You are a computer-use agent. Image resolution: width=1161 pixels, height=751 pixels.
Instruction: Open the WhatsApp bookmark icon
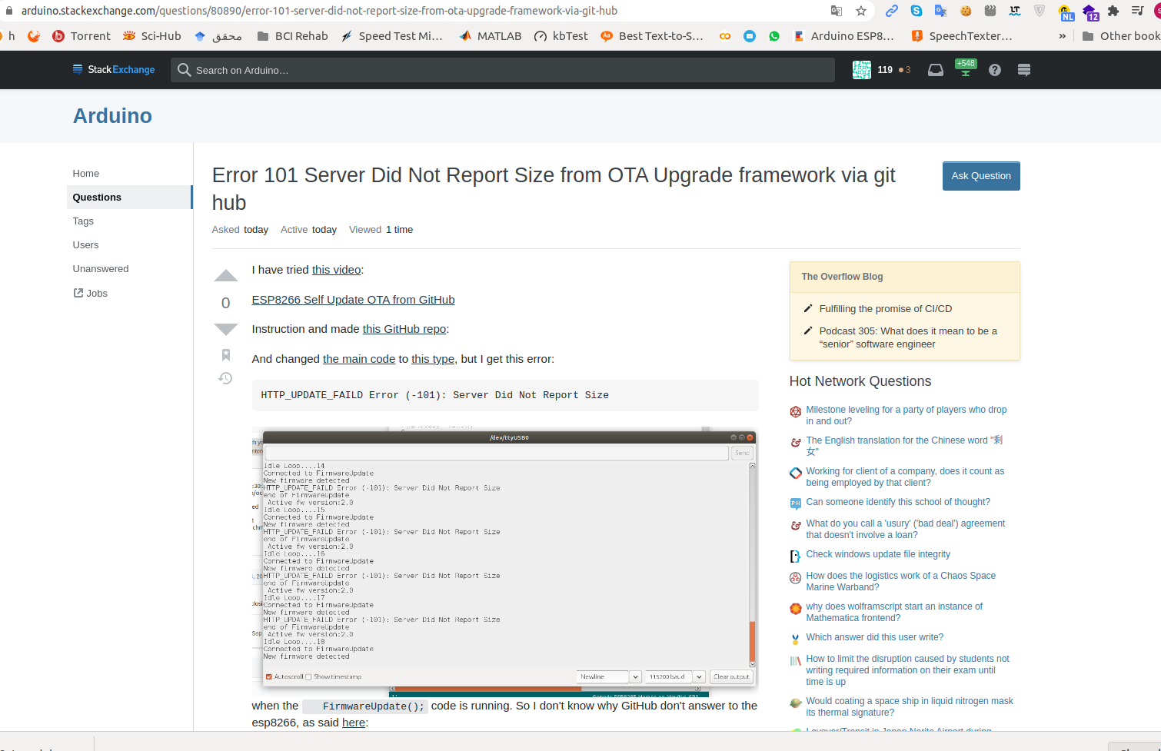(x=774, y=36)
